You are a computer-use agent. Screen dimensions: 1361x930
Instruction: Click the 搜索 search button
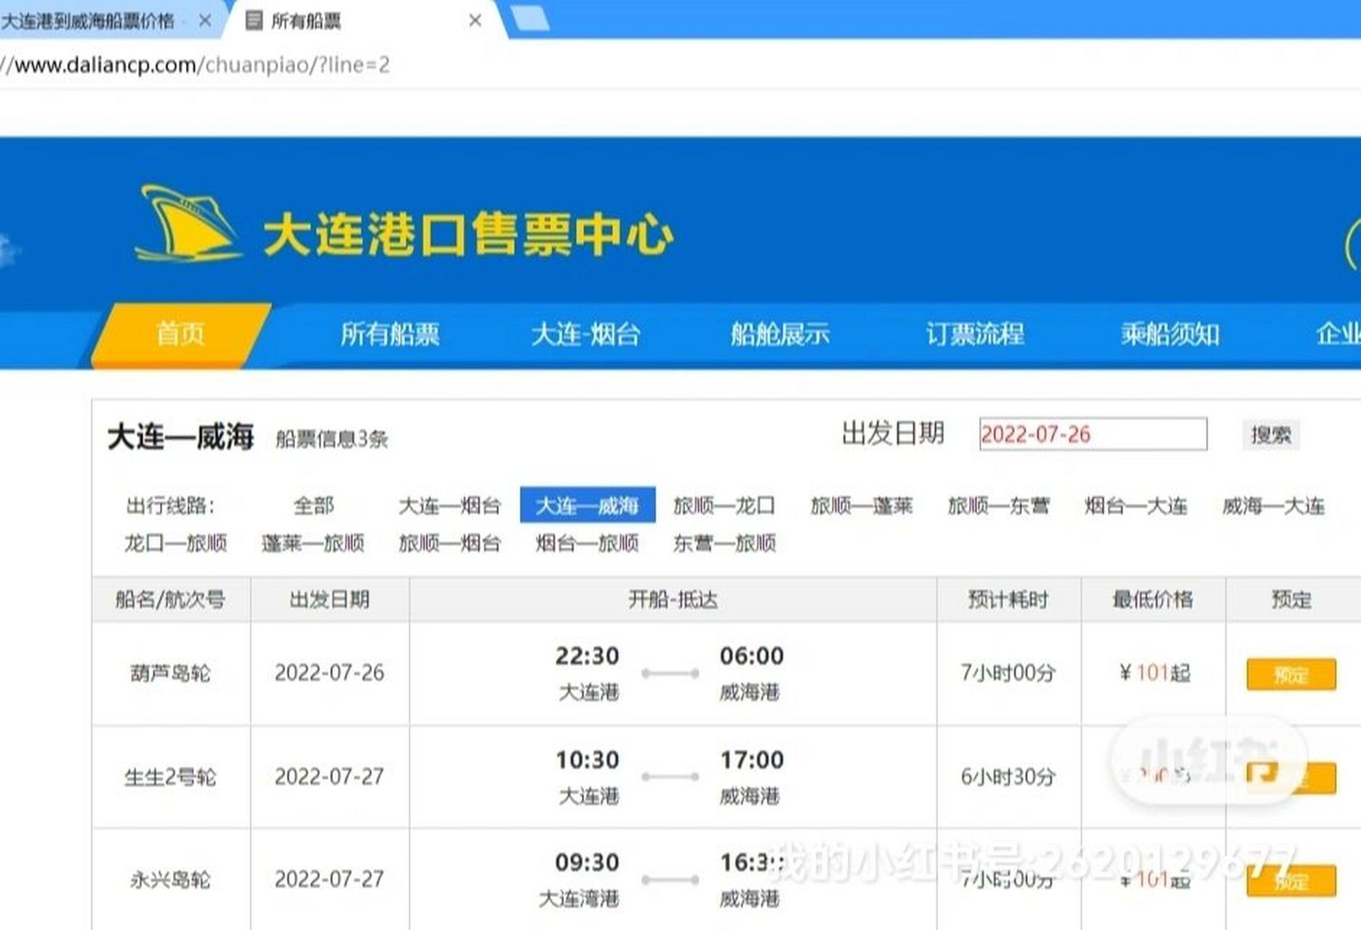(x=1271, y=435)
